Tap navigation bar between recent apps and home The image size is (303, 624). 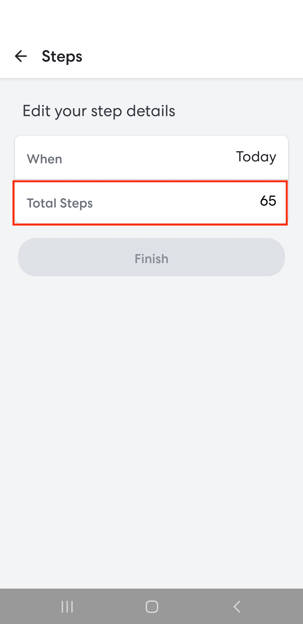pos(109,607)
